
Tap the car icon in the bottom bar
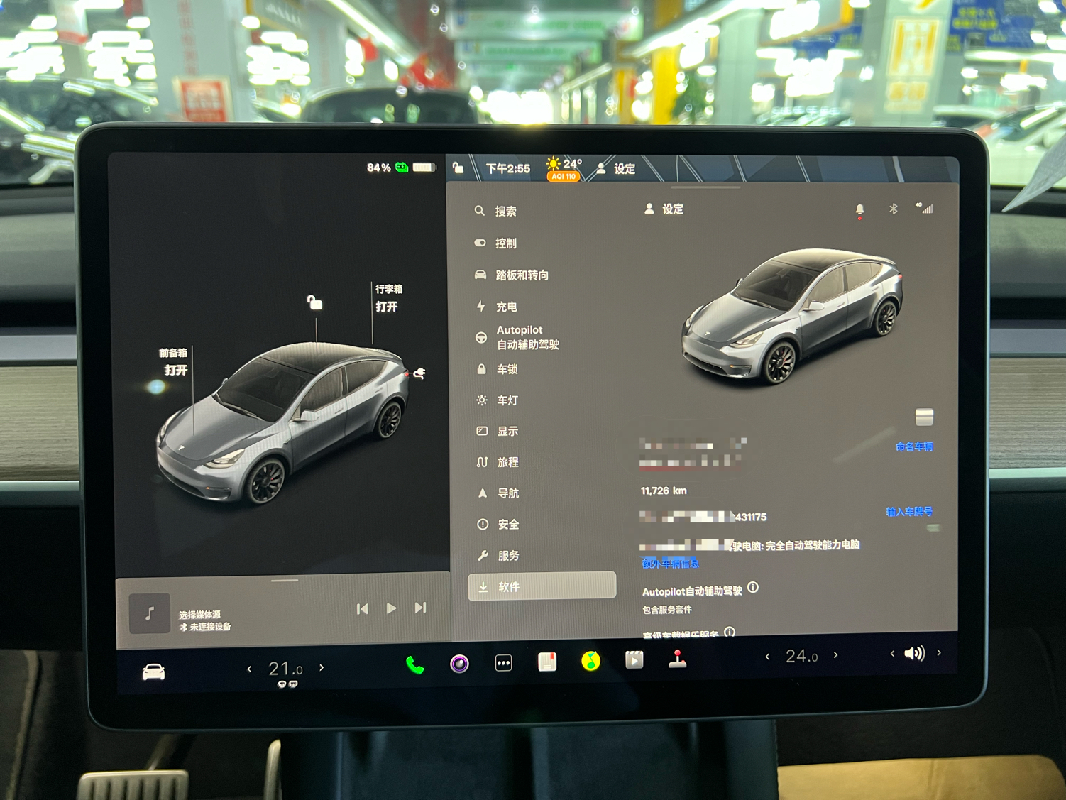coord(153,672)
